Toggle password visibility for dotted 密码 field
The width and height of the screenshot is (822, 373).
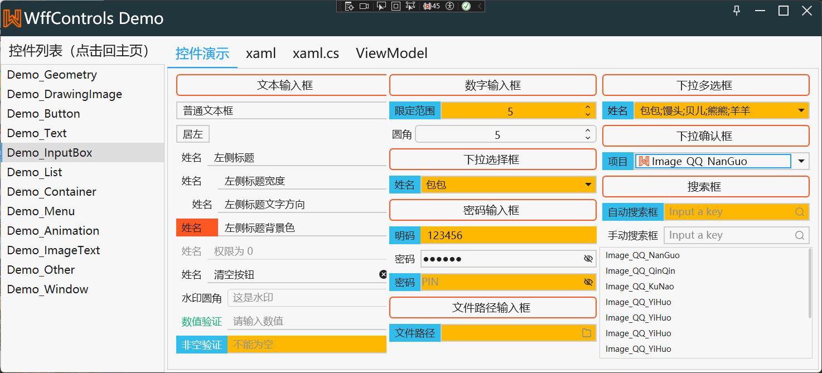588,259
